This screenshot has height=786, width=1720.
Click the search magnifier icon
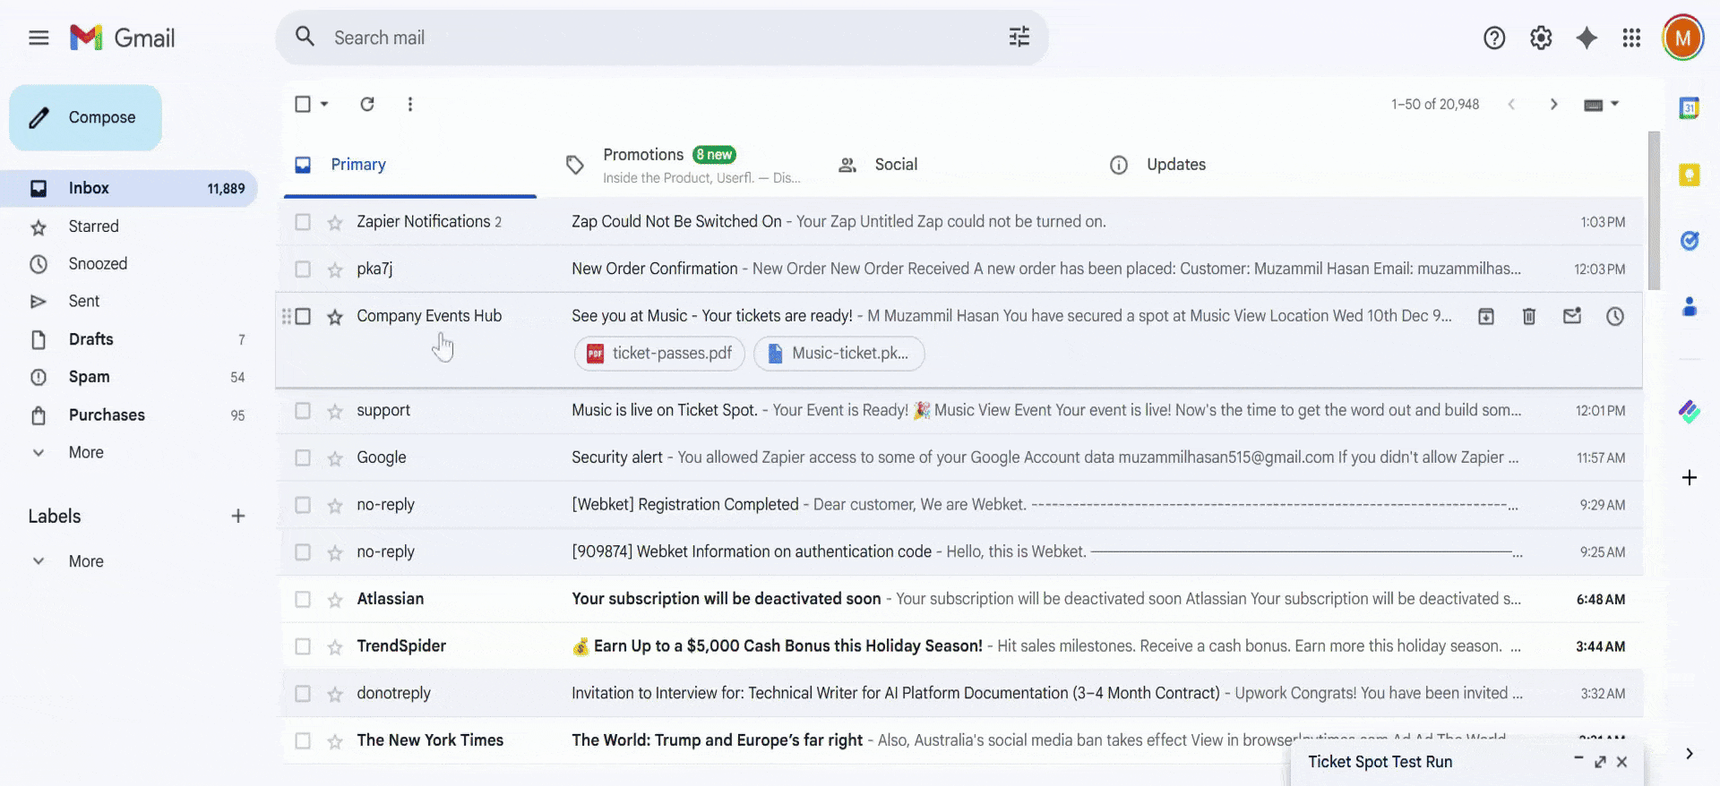click(x=305, y=37)
